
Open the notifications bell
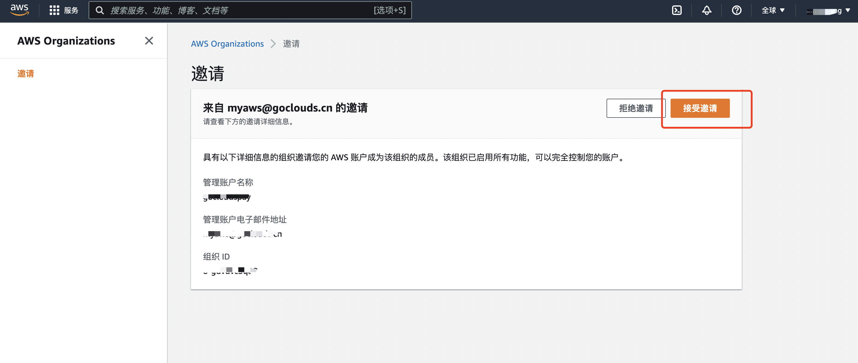pyautogui.click(x=707, y=10)
